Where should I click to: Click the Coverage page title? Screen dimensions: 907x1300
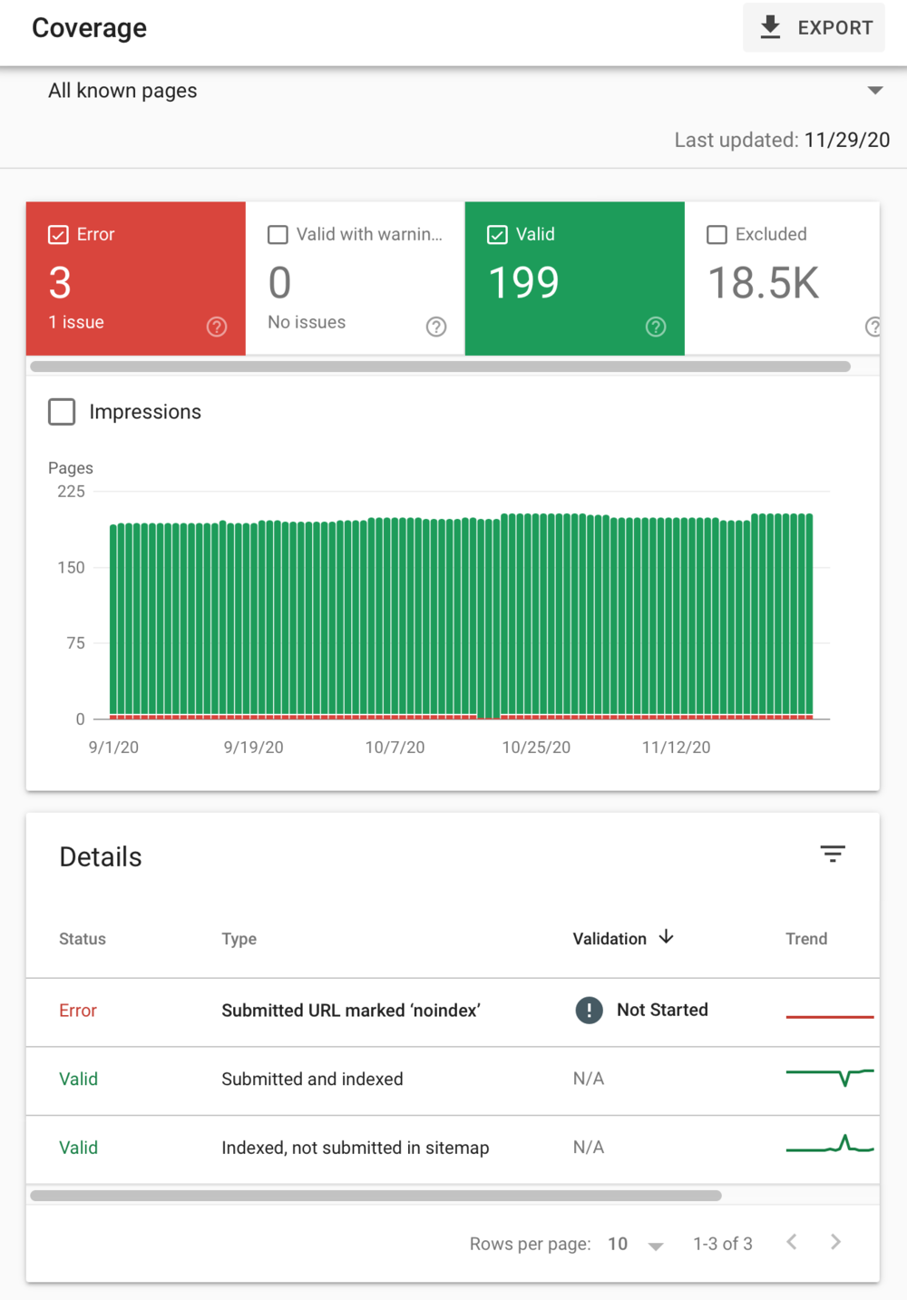[89, 28]
